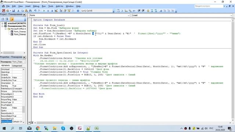
Task: Open Object Browser toolbar icon
Action: coord(69,11)
